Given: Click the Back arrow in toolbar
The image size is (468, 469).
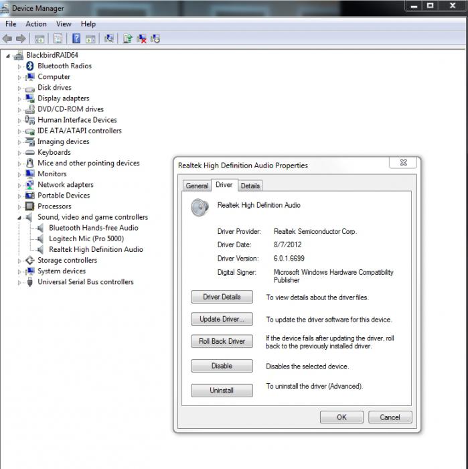Looking at the screenshot, I should click(7, 39).
